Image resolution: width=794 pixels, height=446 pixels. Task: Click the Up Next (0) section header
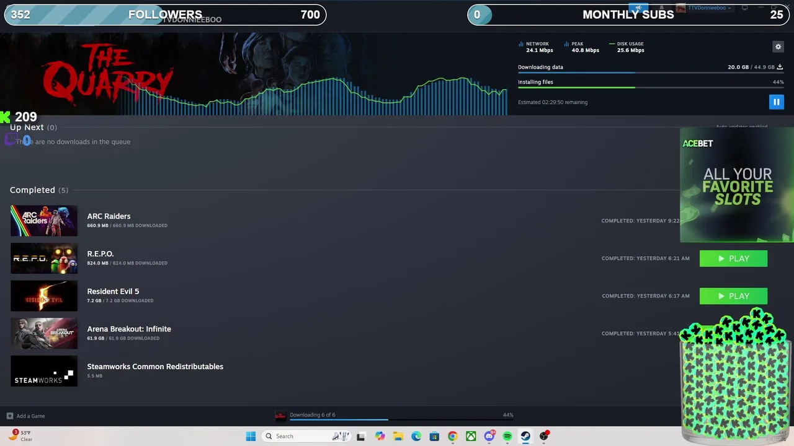[x=33, y=127]
